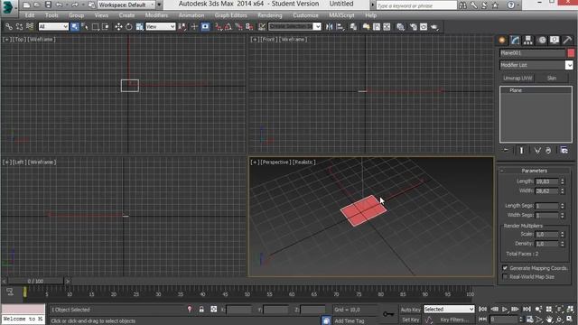The height and width of the screenshot is (325, 578).
Task: Select the Select and Link tool
Action: 8,26
